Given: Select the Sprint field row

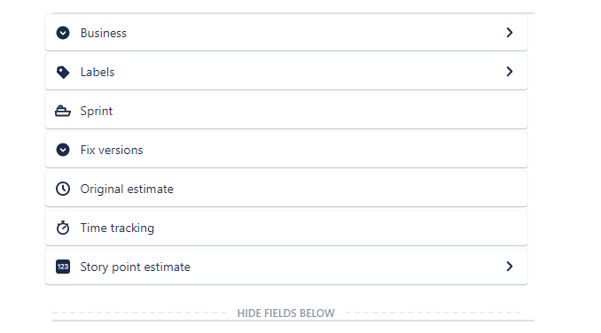Looking at the screenshot, I should tap(286, 111).
